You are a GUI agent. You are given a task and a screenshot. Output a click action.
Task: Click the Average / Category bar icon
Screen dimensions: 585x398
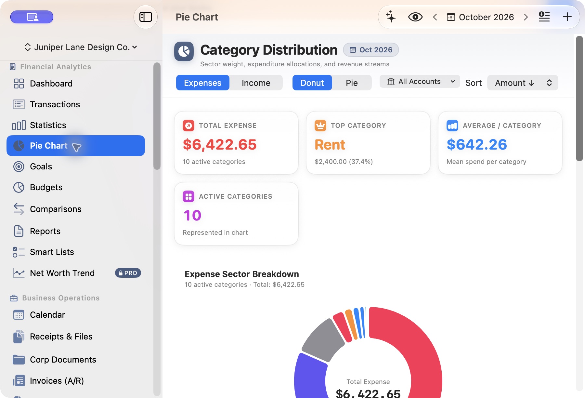[x=452, y=126]
